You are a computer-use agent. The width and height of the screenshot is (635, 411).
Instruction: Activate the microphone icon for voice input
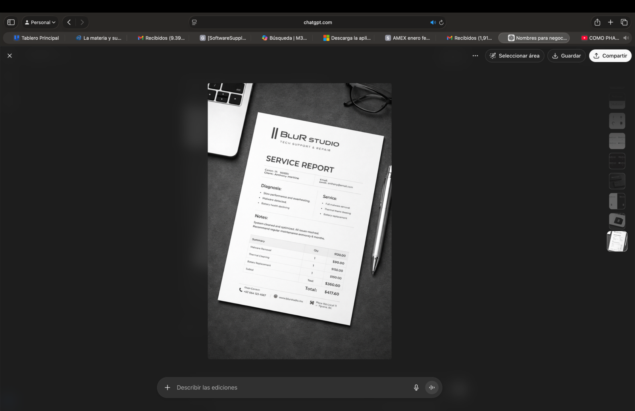pos(416,387)
